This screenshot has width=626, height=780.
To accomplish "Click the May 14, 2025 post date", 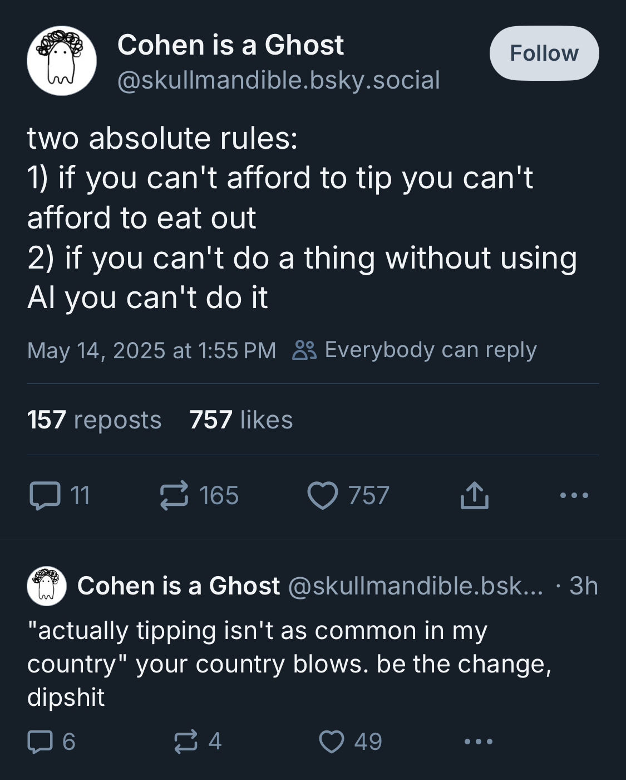I will (151, 350).
